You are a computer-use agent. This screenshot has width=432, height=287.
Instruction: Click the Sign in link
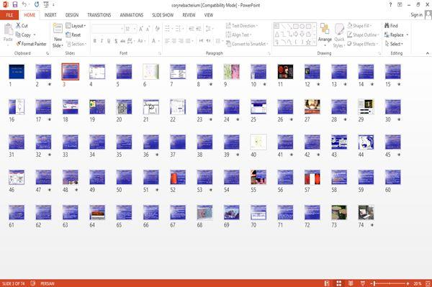[416, 14]
